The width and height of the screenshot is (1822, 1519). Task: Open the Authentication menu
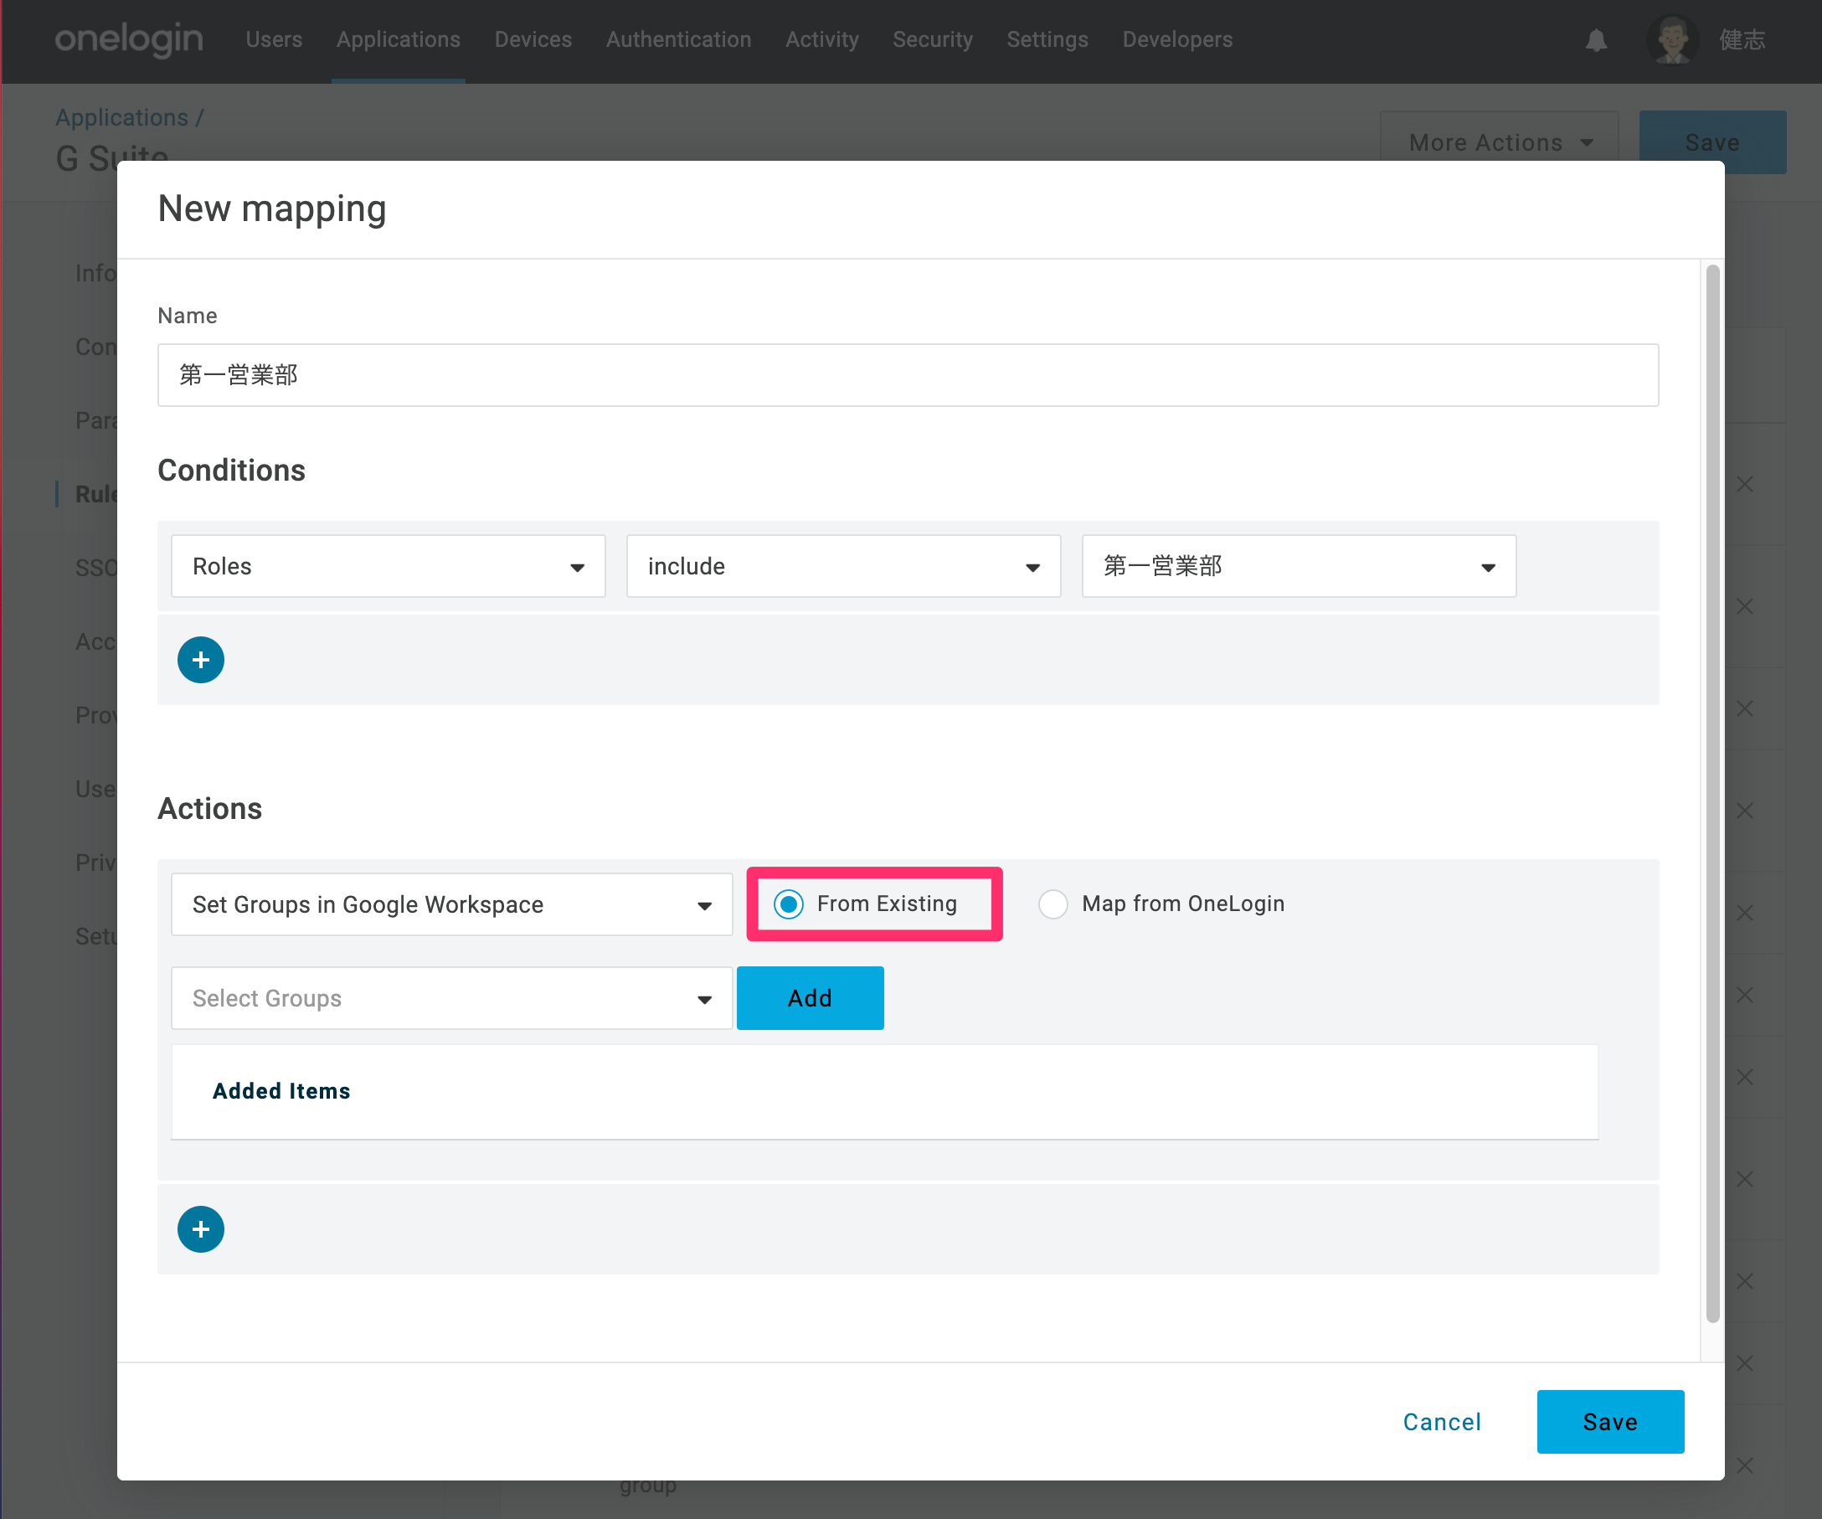point(678,40)
